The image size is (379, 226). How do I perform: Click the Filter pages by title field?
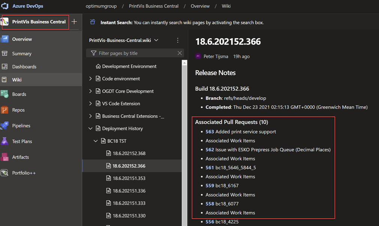point(135,53)
